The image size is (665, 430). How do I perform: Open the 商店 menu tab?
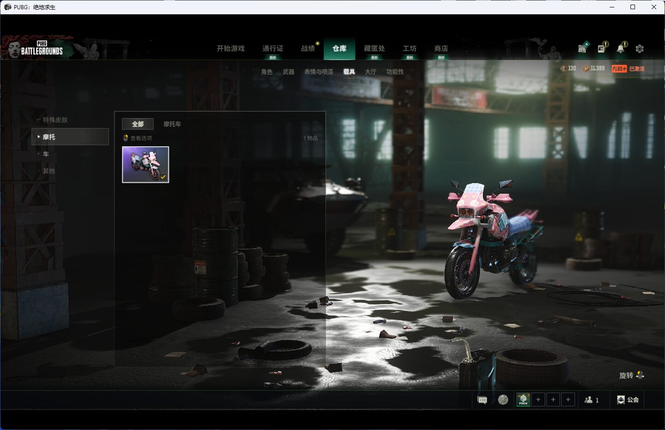441,48
